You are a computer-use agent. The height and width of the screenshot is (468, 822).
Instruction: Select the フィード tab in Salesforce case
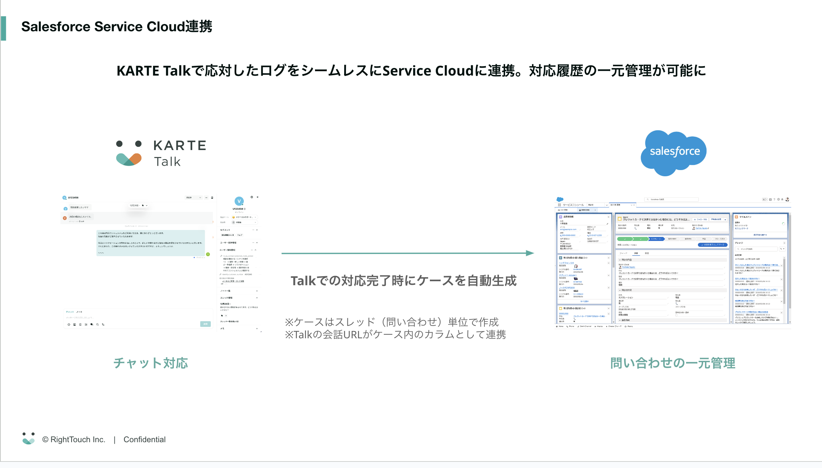click(623, 253)
